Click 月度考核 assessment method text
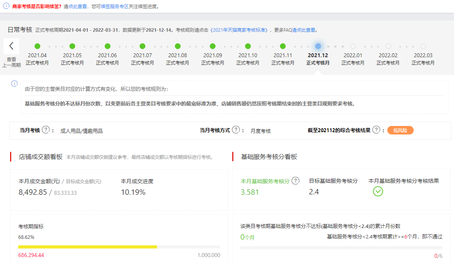454x262 pixels. point(261,131)
